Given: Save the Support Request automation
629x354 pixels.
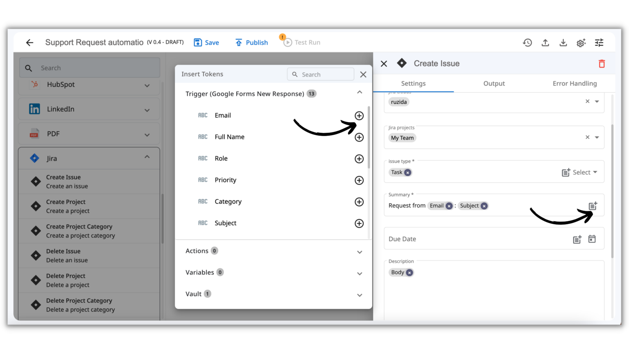Looking at the screenshot, I should 206,42.
